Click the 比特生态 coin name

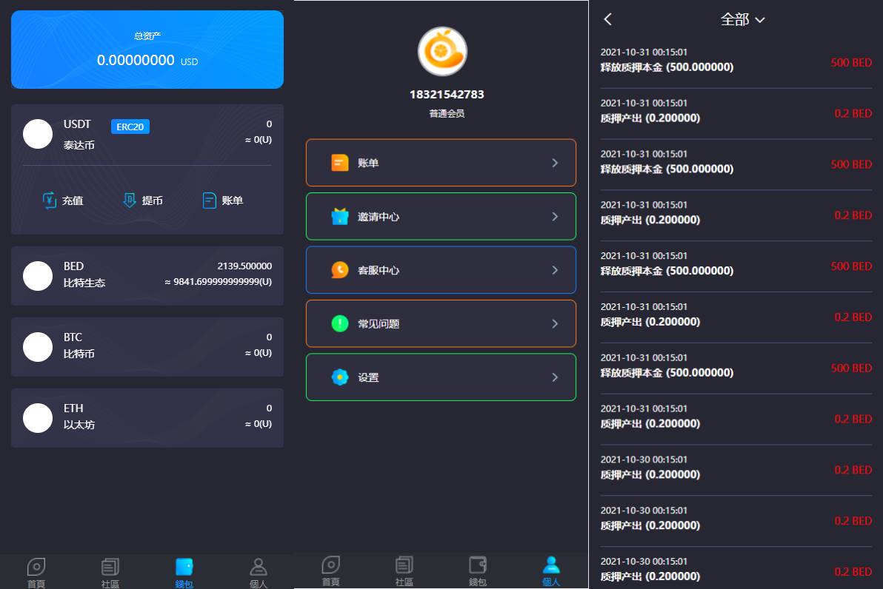click(84, 283)
